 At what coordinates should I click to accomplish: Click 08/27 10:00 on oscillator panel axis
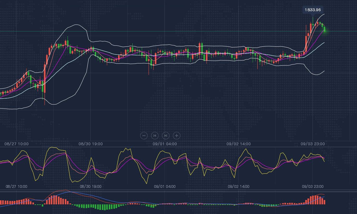[17, 187]
